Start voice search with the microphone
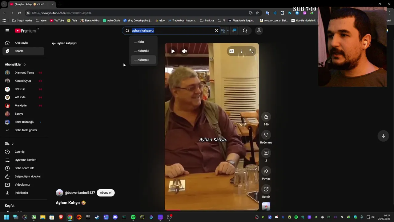Image resolution: width=394 pixels, height=222 pixels. click(259, 31)
